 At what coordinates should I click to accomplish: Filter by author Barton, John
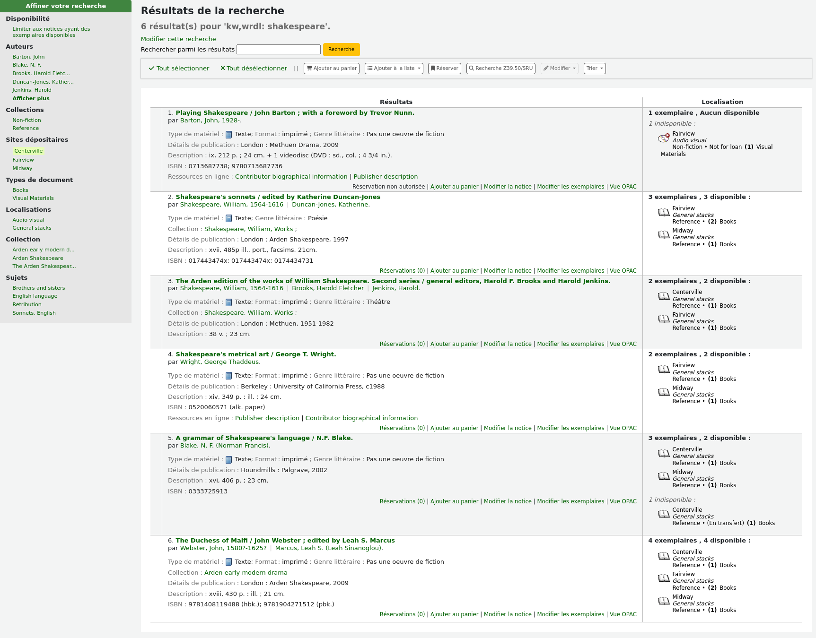click(x=28, y=57)
